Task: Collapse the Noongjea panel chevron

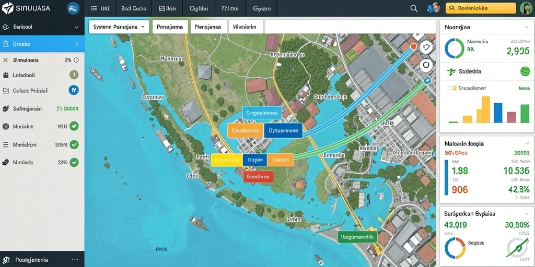Action: [527, 27]
